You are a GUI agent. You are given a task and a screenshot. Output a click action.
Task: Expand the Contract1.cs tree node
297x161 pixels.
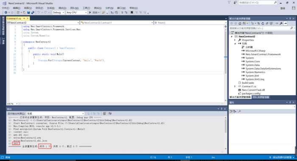click(235, 86)
